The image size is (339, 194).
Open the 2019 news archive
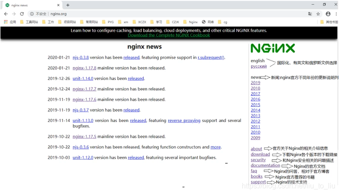pos(256,83)
